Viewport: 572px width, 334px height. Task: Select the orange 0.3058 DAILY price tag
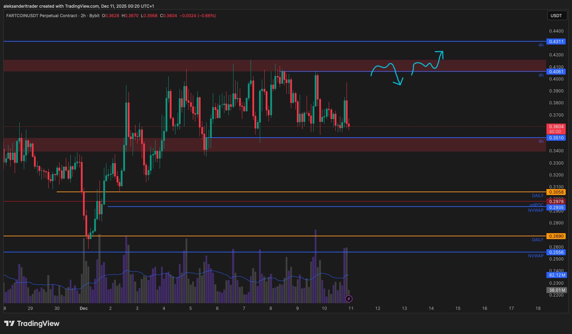click(556, 192)
